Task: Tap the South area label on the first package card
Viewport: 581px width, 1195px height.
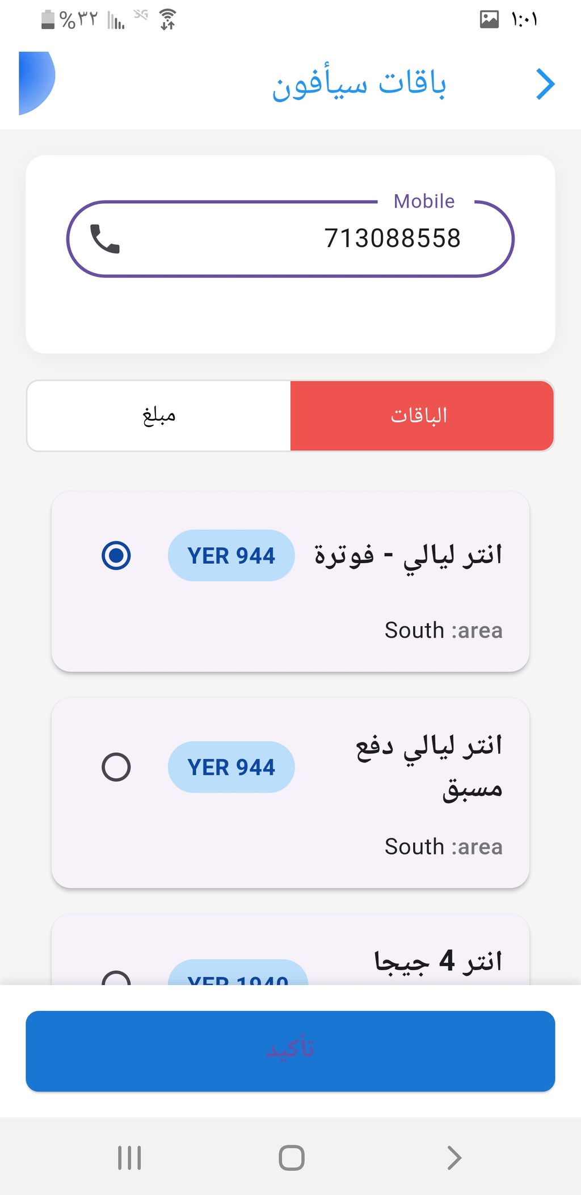Action: point(444,630)
